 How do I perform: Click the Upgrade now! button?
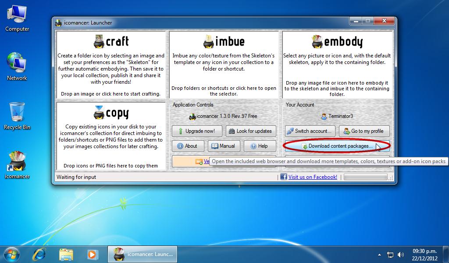(x=197, y=131)
